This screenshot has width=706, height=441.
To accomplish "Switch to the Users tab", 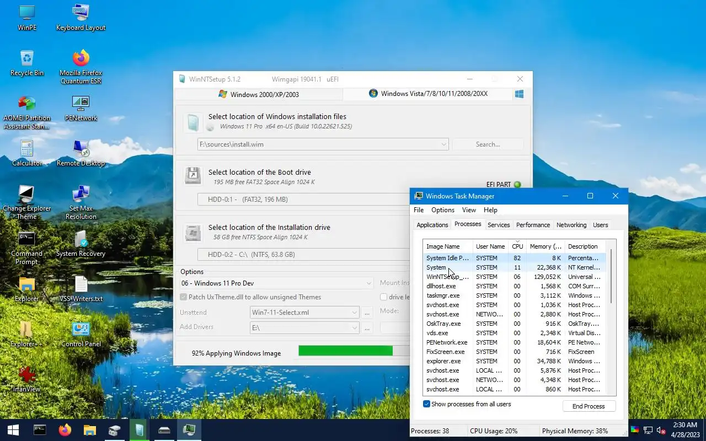I will pyautogui.click(x=600, y=225).
